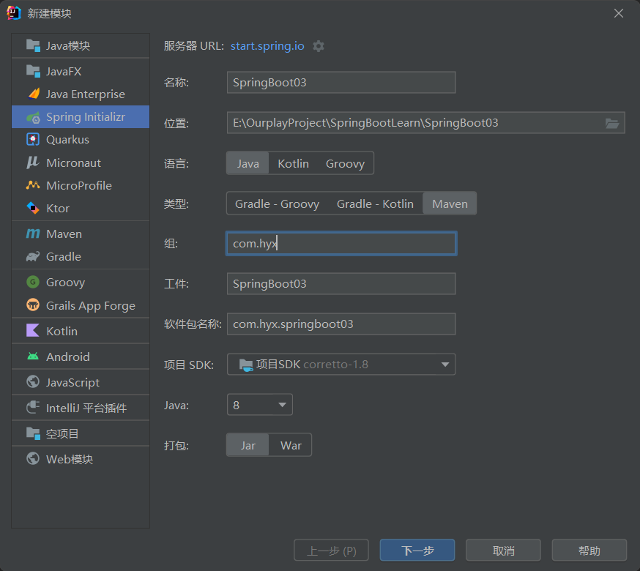Browse for location with folder icon
640x571 pixels.
612,123
